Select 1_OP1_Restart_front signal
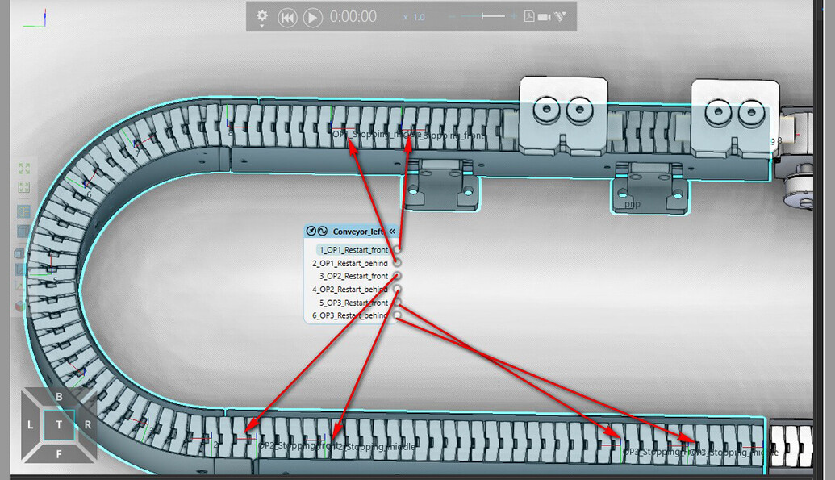The width and height of the screenshot is (835, 480). (x=353, y=250)
